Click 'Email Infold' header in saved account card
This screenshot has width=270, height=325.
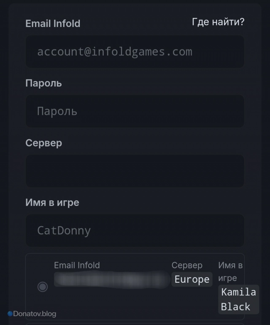click(77, 265)
